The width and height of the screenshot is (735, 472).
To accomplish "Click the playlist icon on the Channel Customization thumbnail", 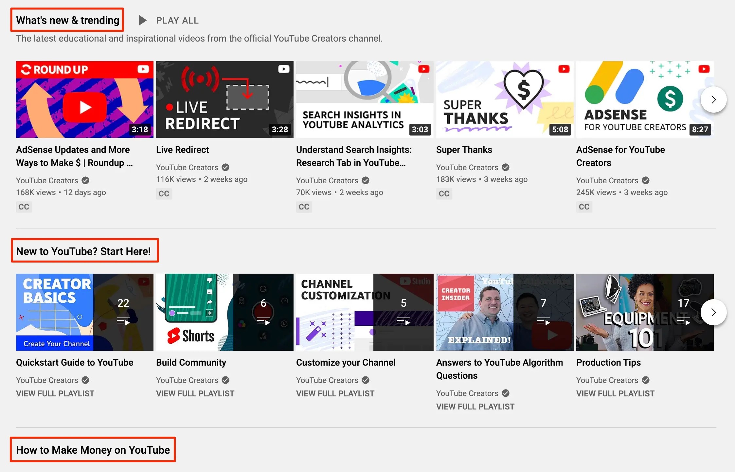I will tap(403, 321).
